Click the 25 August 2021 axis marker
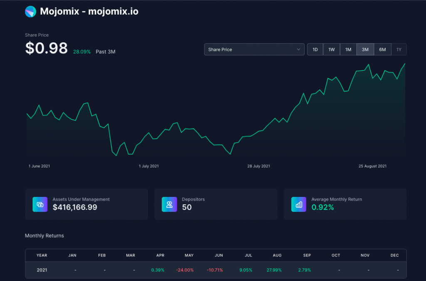Screen dimensions: 426x281 pyautogui.click(x=372, y=166)
